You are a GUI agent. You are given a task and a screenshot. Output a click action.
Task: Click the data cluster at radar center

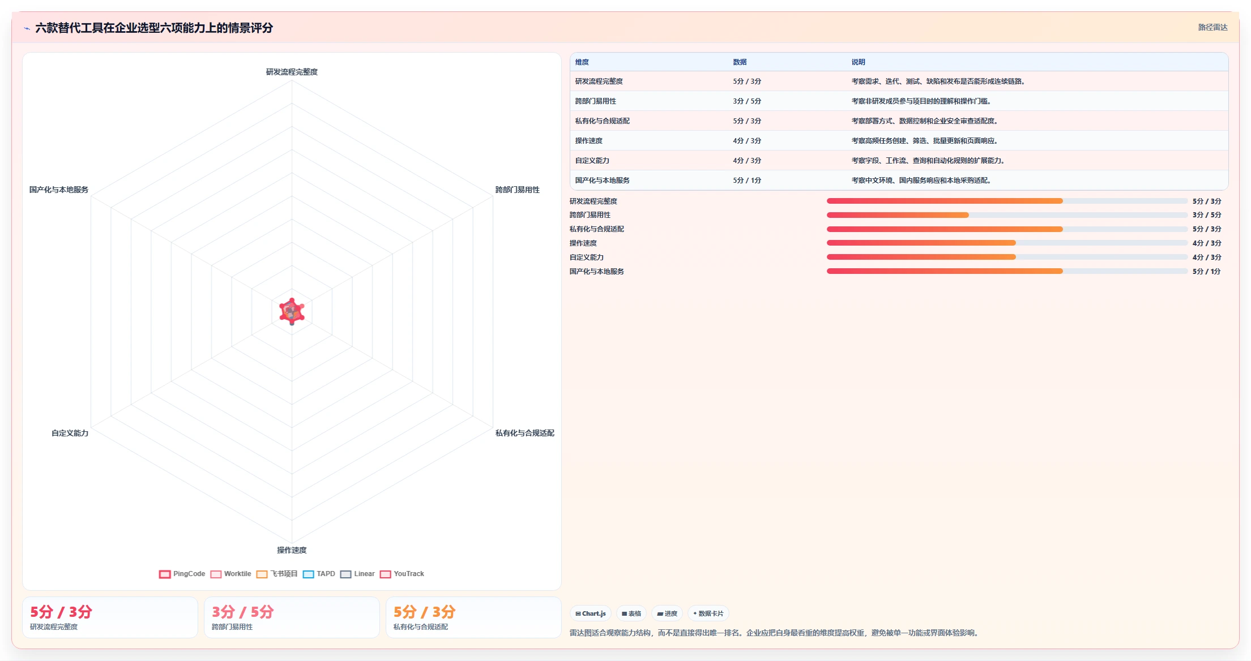pyautogui.click(x=292, y=311)
